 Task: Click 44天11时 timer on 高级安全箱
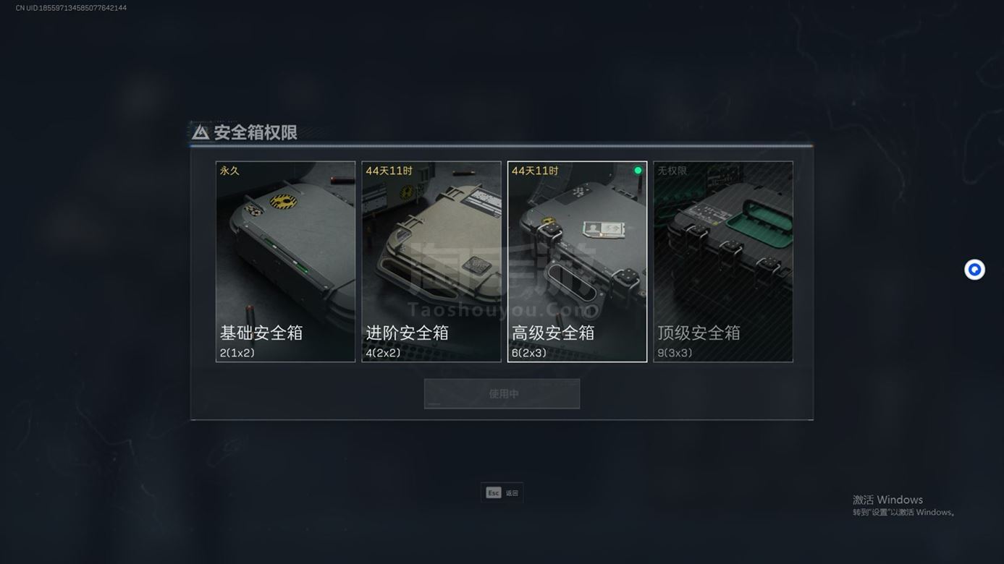point(535,171)
